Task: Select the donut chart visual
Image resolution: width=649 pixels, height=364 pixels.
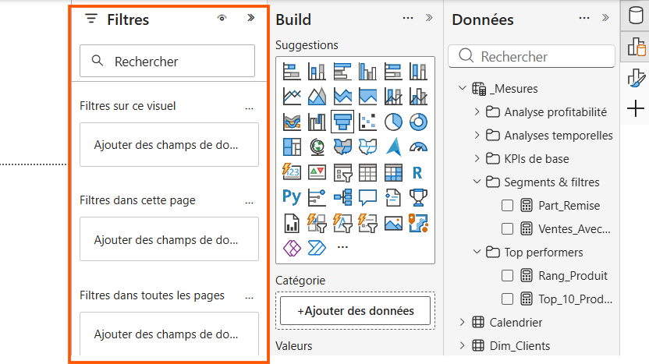Action: (418, 122)
